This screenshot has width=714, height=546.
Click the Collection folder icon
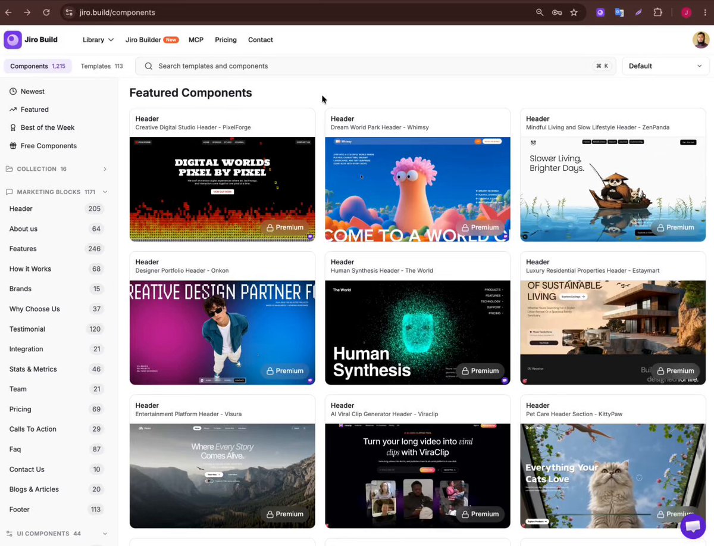pyautogui.click(x=9, y=169)
